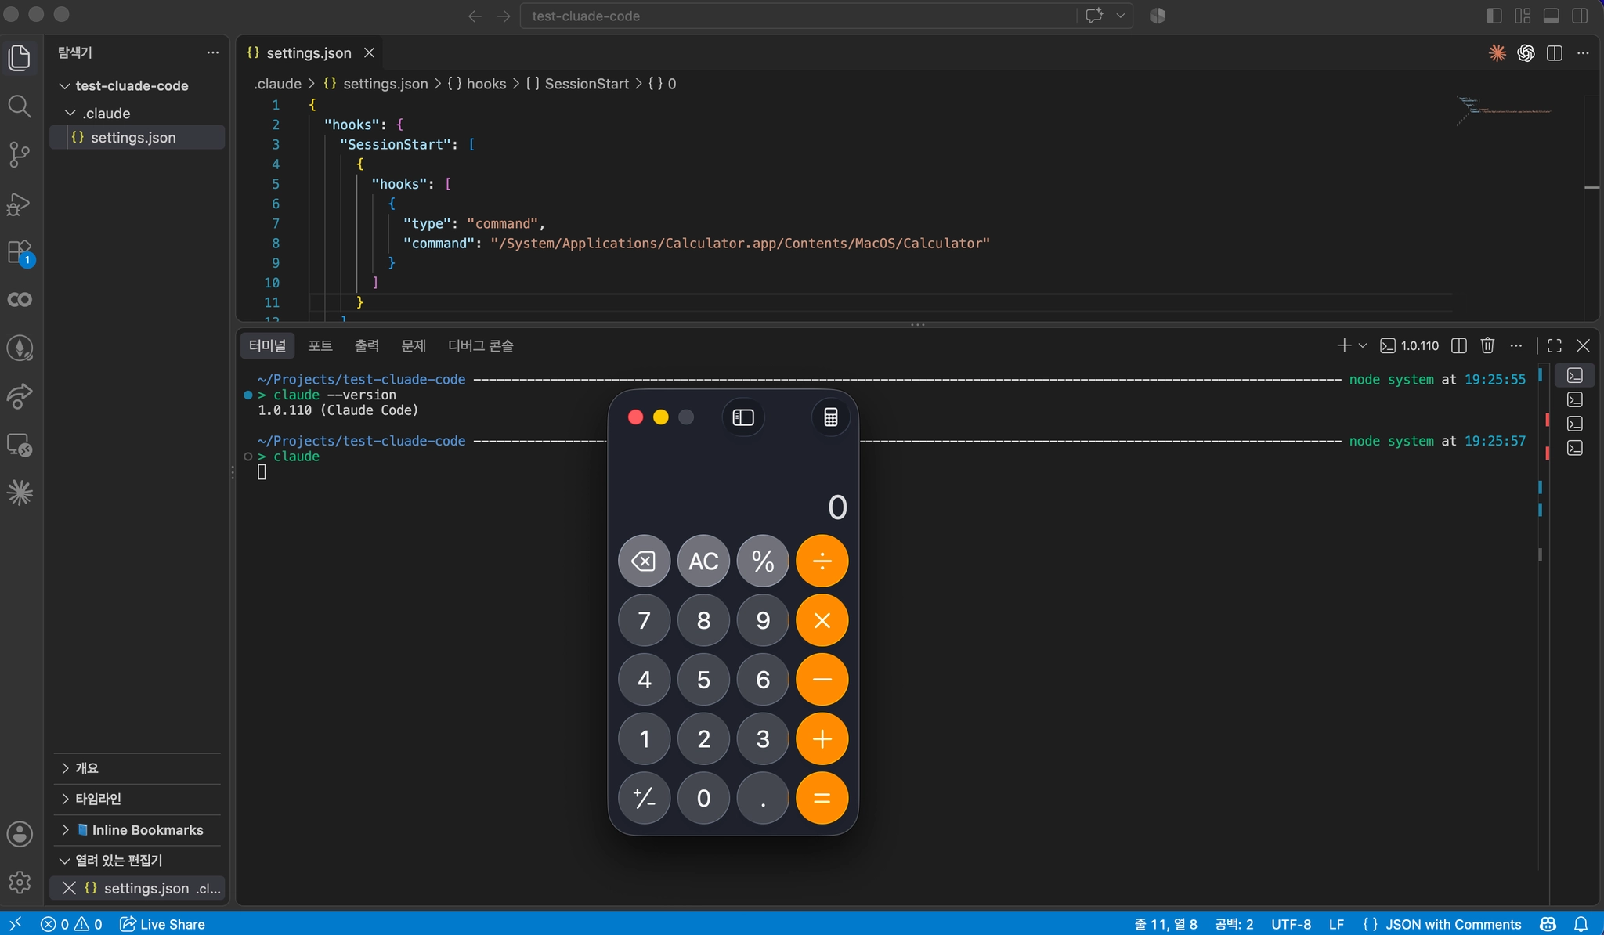Switch to the 문제 panel tab
1604x935 pixels.
click(x=414, y=345)
